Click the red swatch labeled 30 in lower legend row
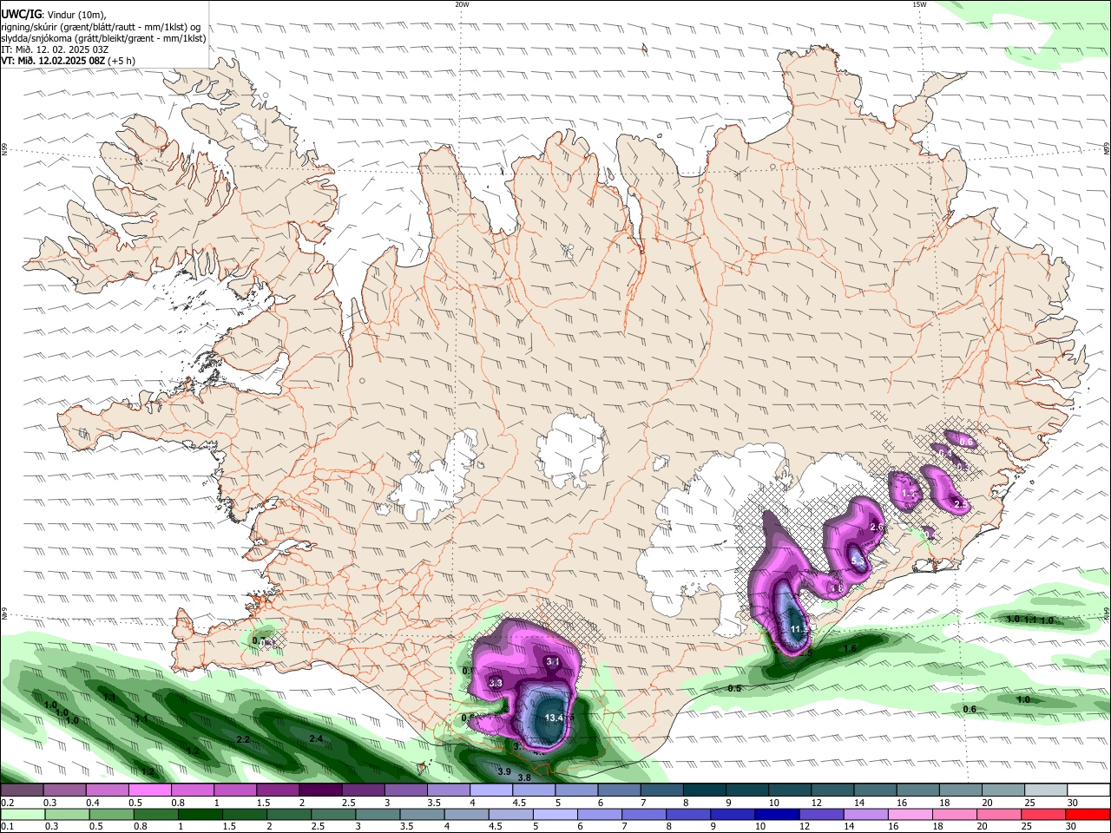1111x833 pixels. point(1088,814)
